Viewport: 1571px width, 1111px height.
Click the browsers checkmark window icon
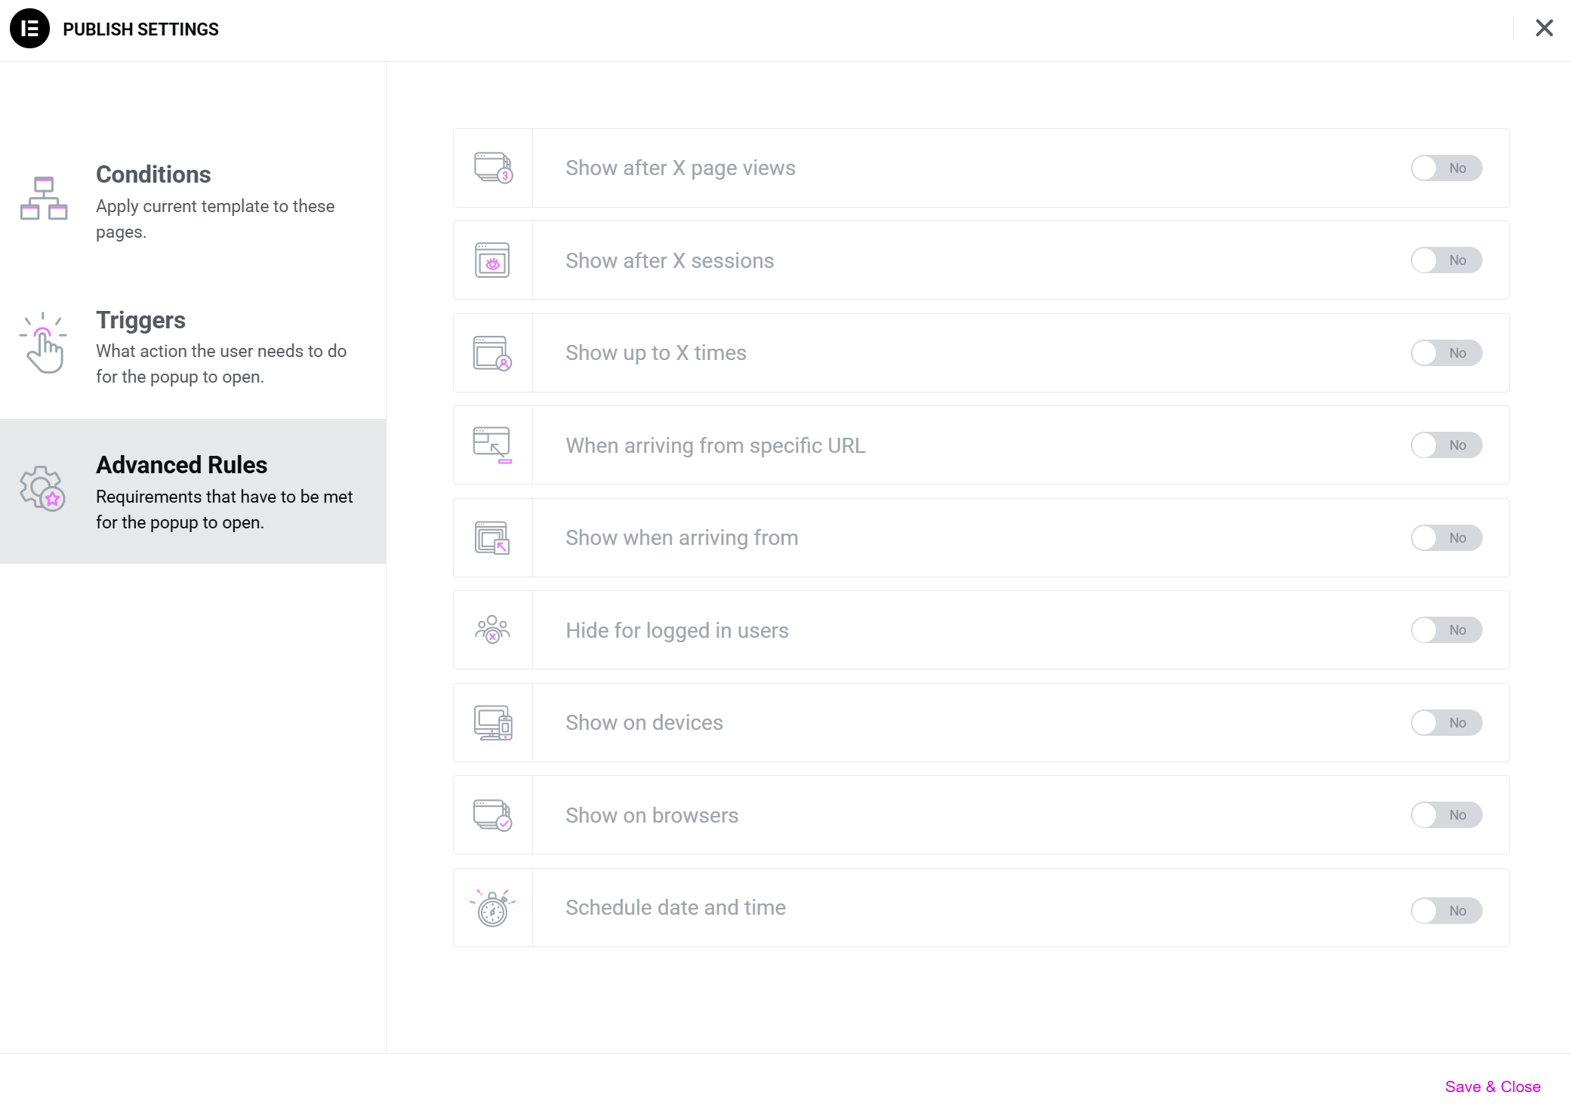coord(492,815)
